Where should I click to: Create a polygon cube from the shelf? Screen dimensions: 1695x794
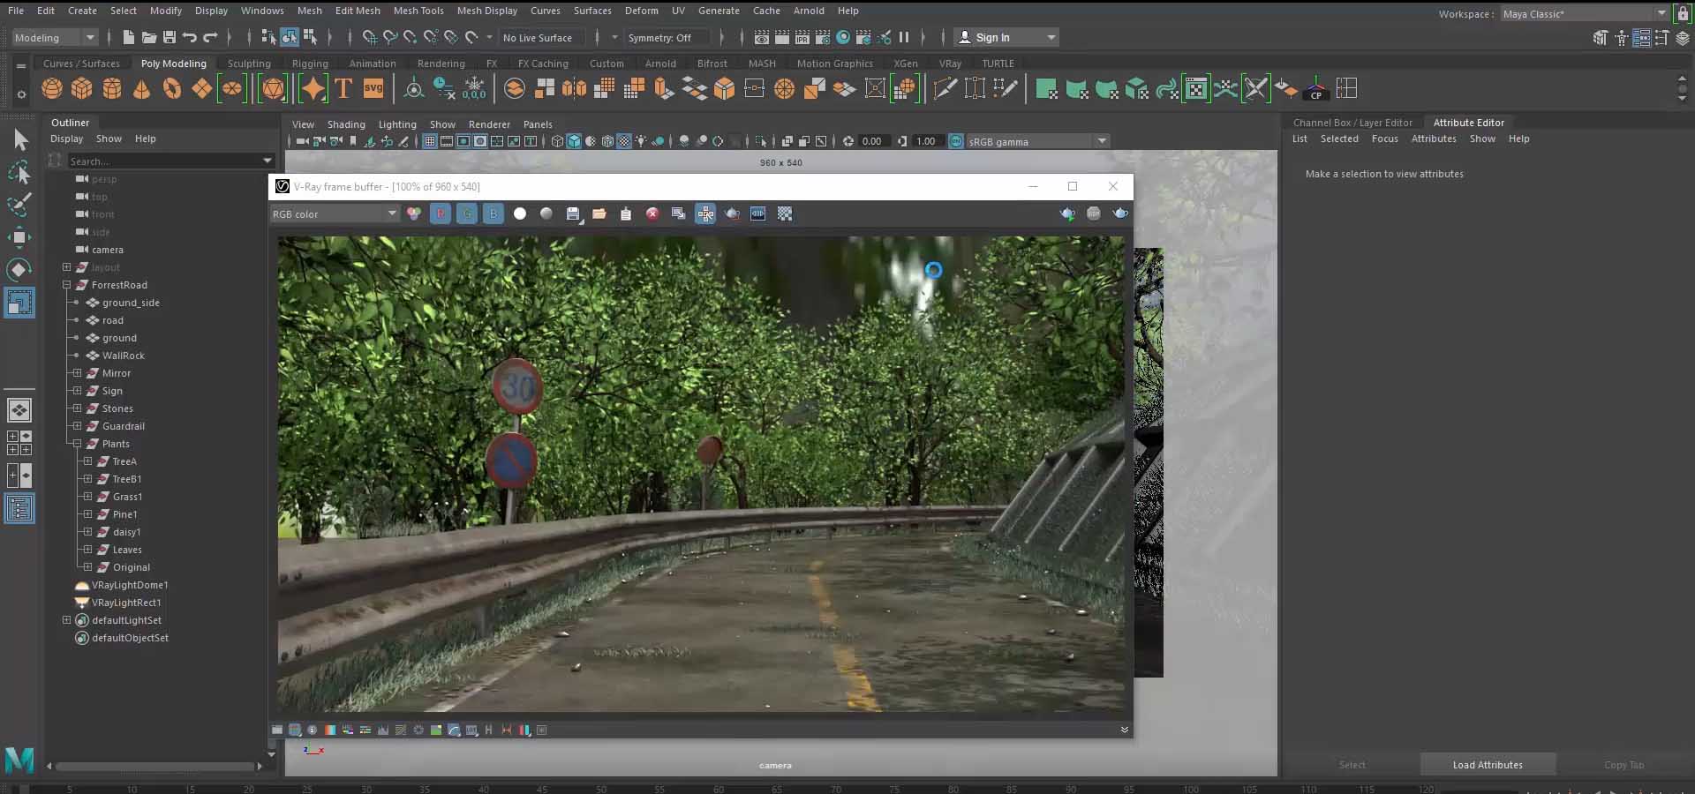pos(82,88)
